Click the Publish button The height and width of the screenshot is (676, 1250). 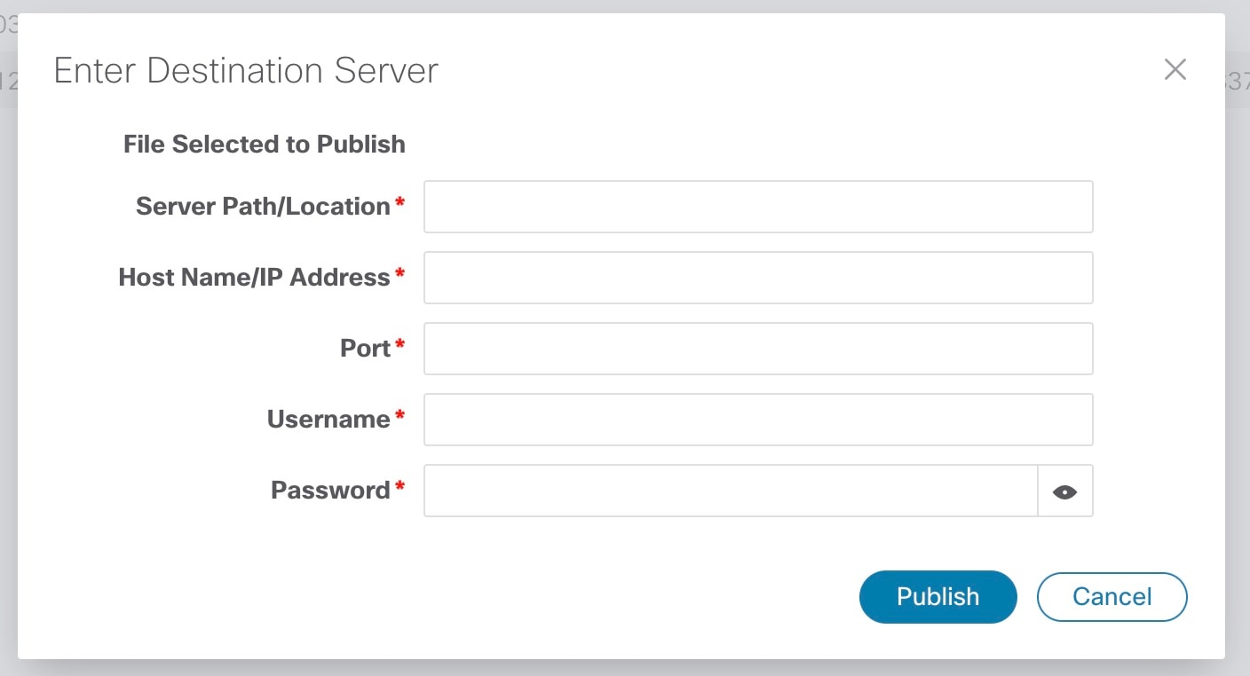(937, 596)
